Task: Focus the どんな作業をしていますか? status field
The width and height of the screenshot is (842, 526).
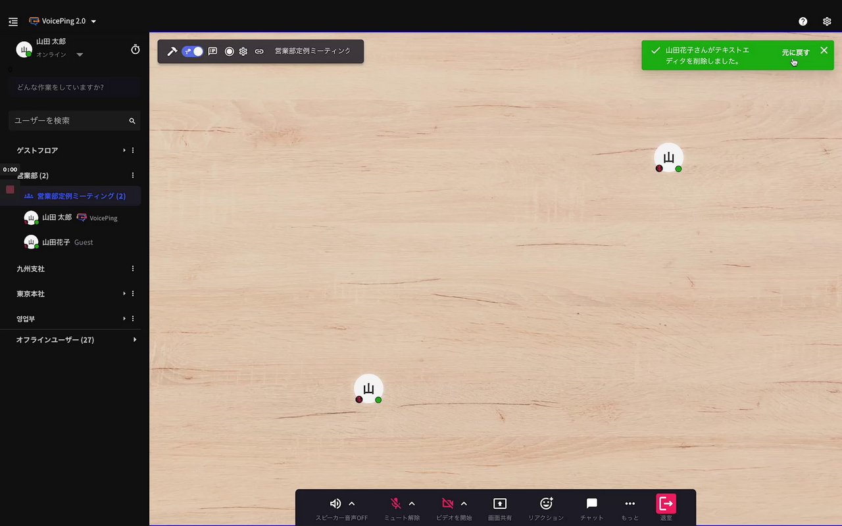Action: [74, 87]
